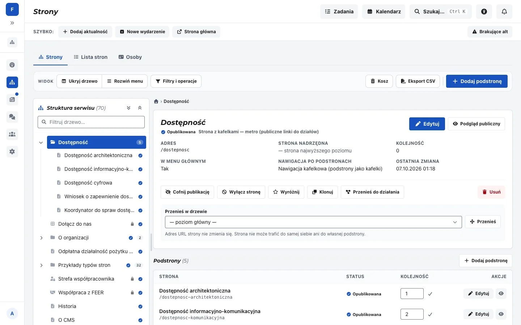Click the blue Dodaj podstronę button
Screen dimensions: 521x325
point(477,81)
